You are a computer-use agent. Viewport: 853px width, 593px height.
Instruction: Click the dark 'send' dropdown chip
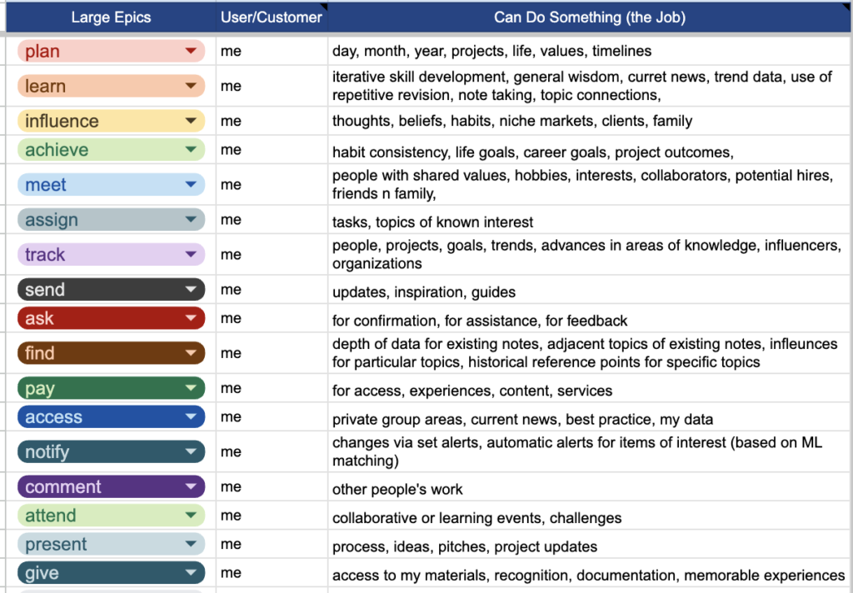(x=111, y=290)
